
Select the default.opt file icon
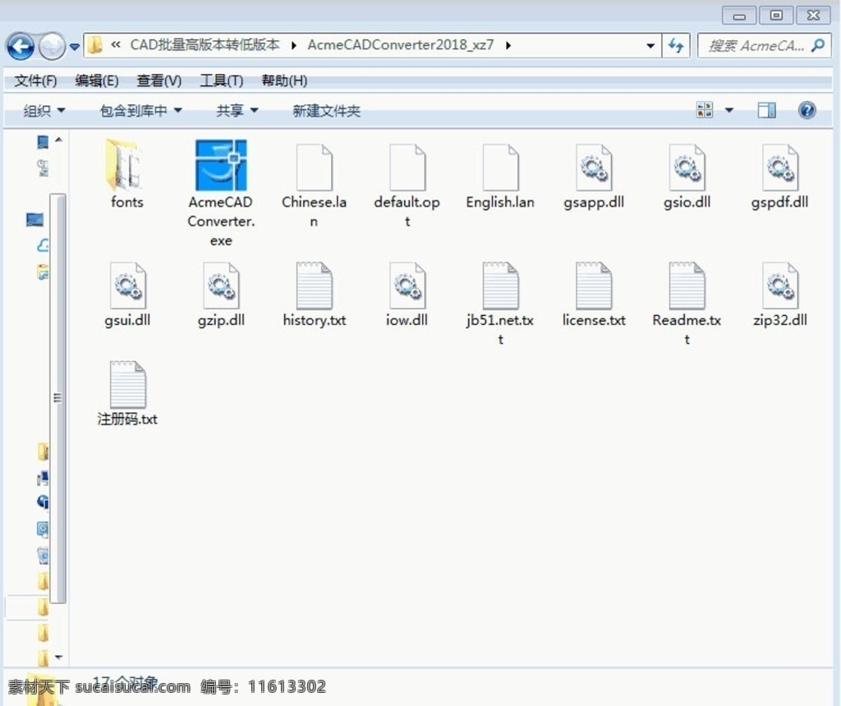point(407,167)
